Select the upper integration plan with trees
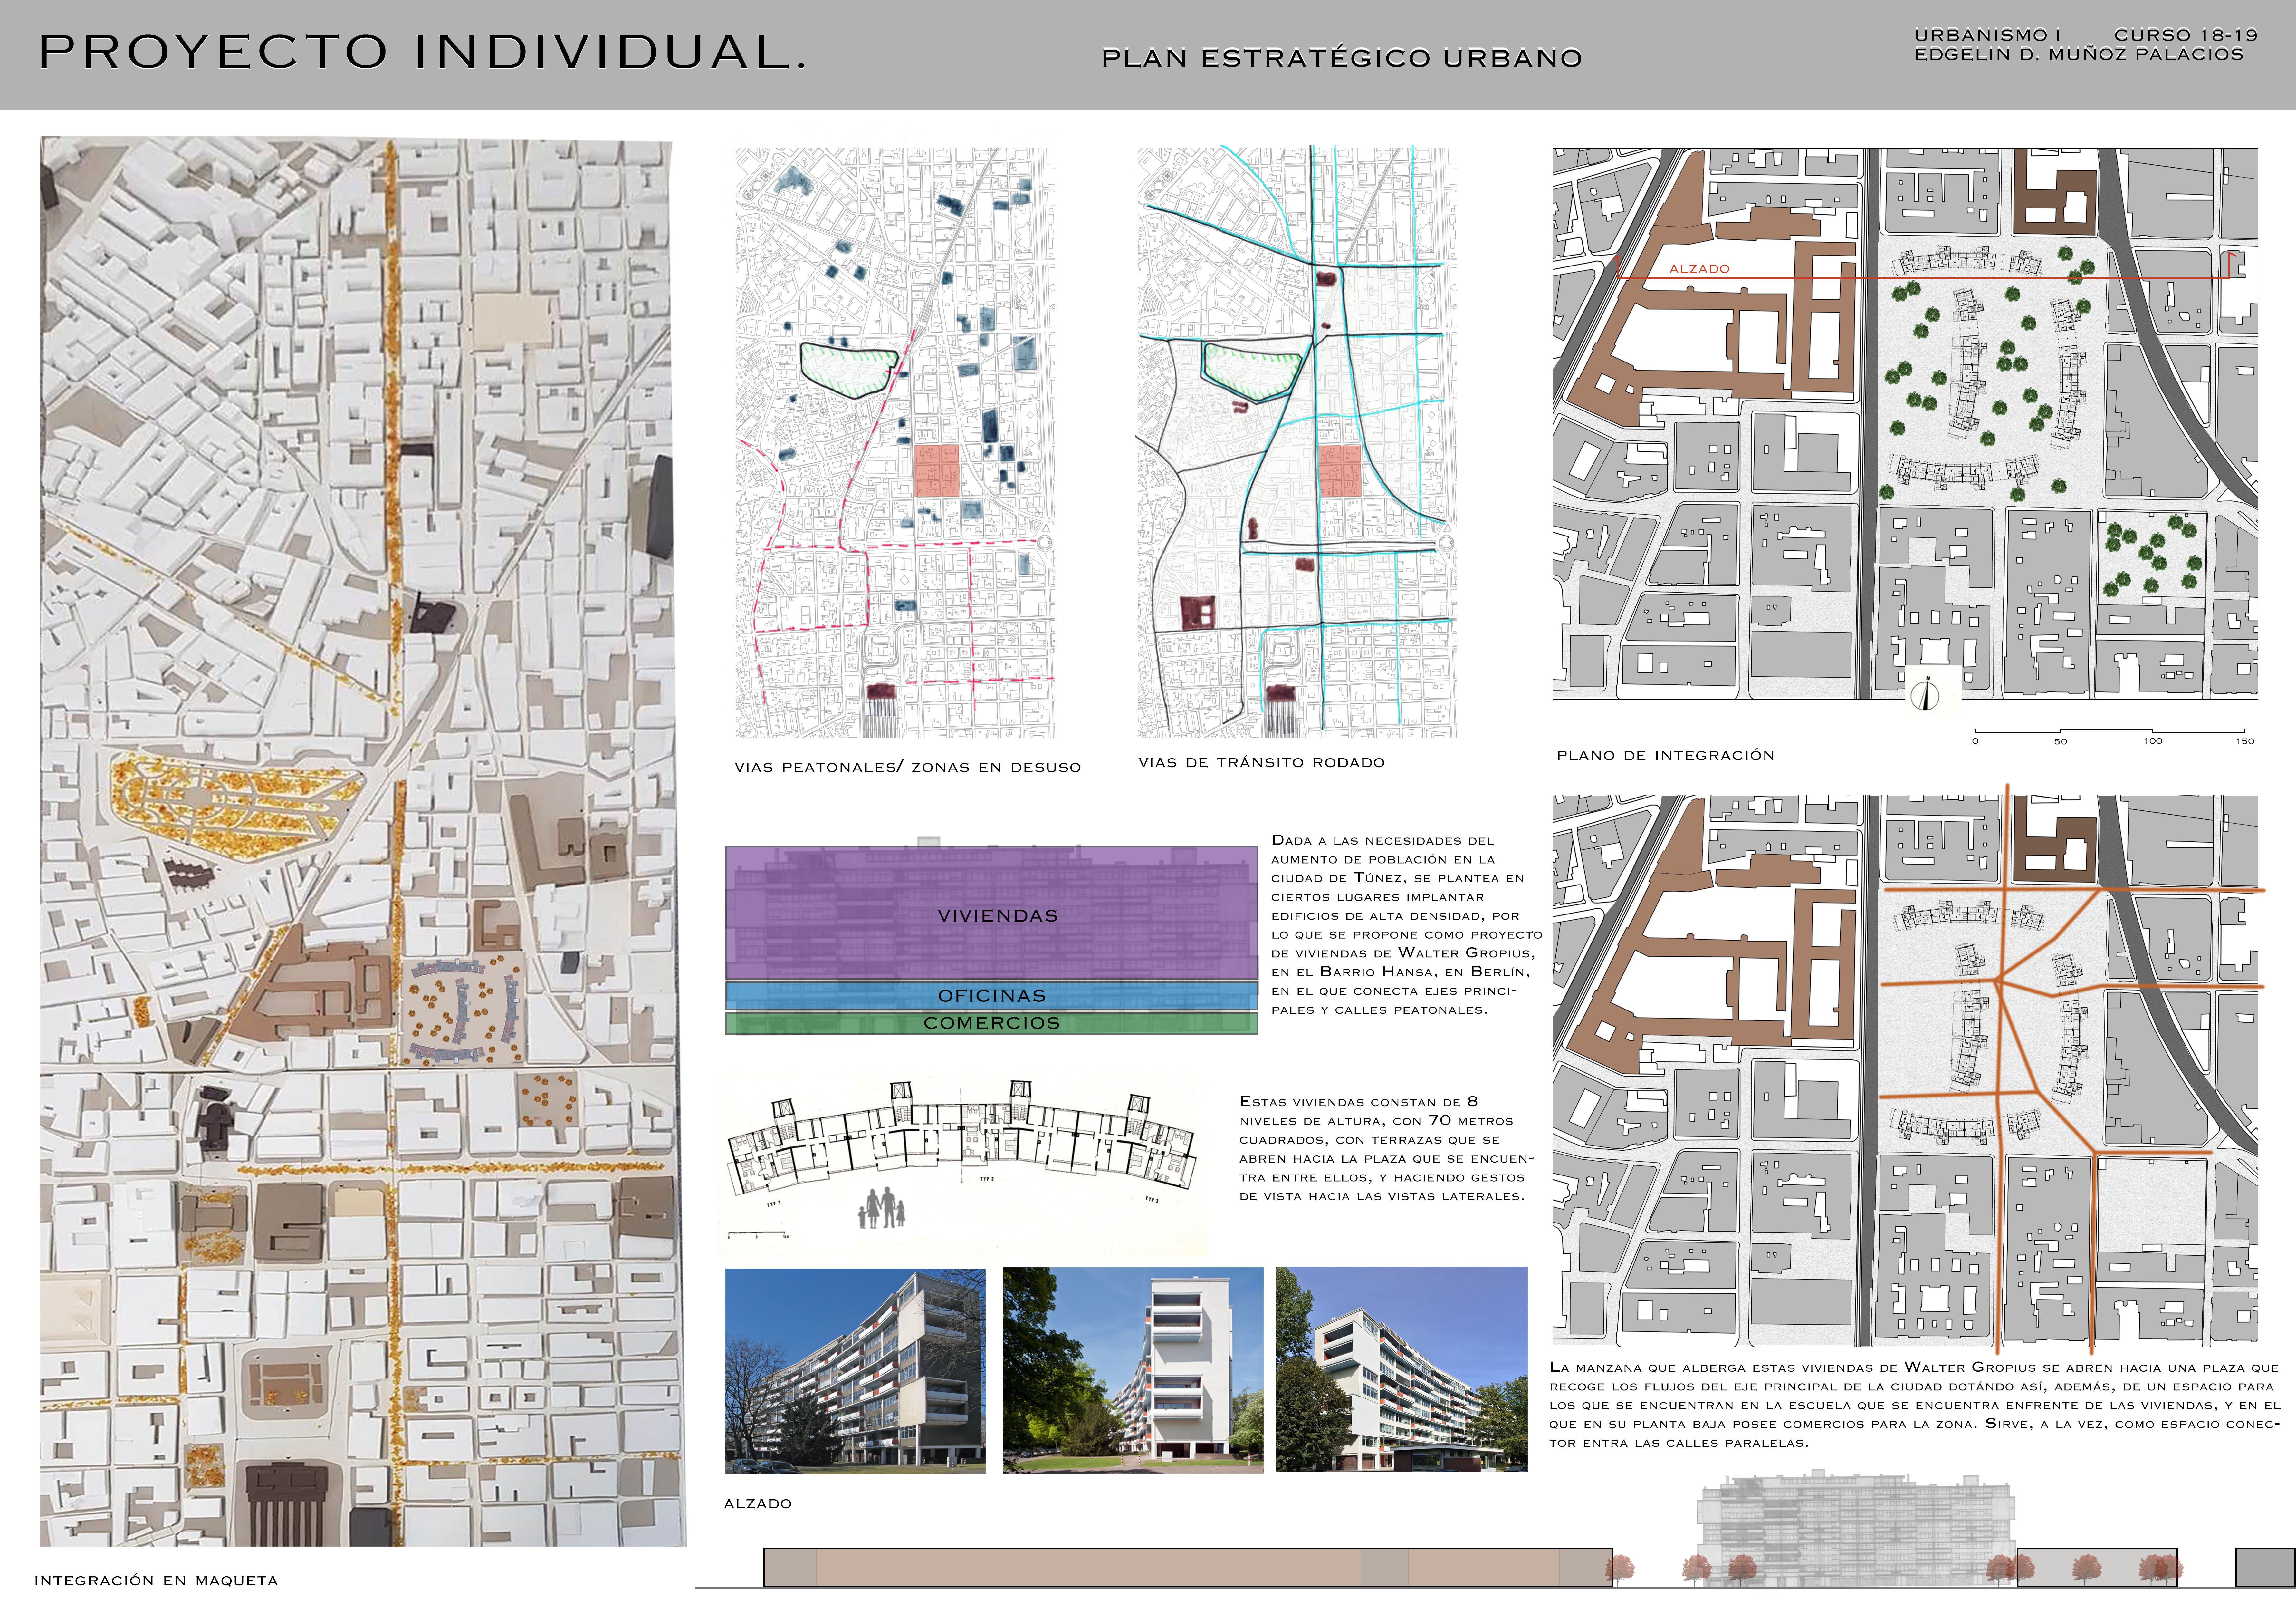Viewport: 2296px width, 1624px height. 1905,423
